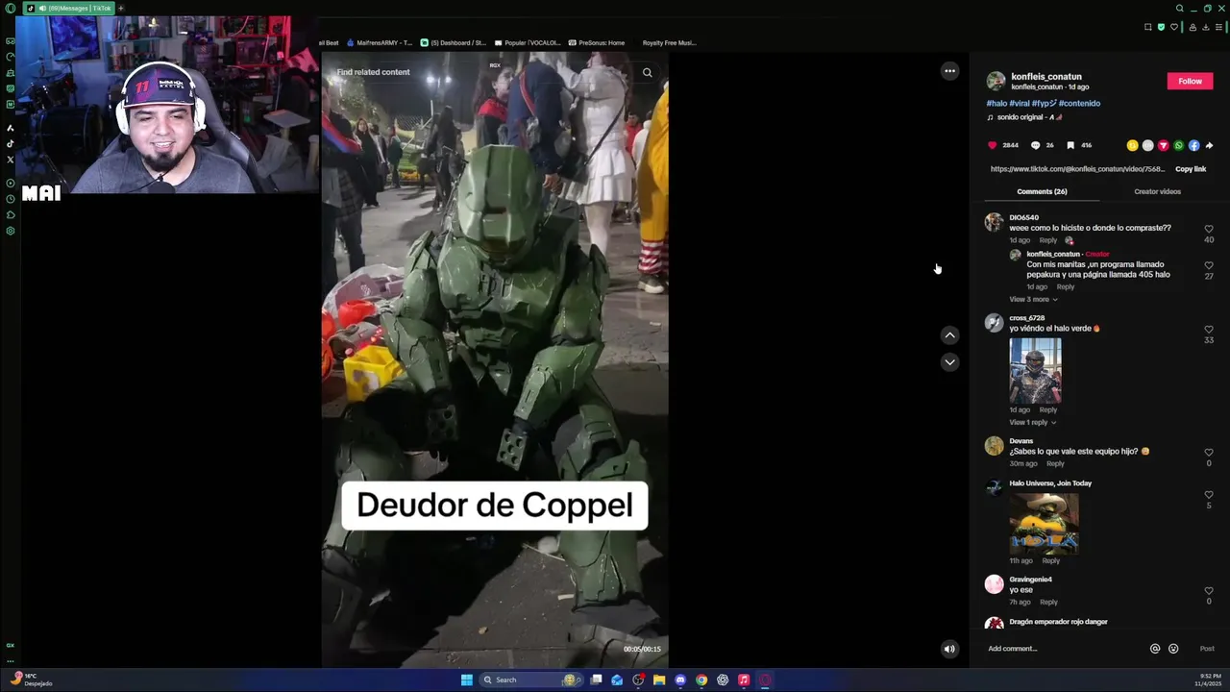Image resolution: width=1230 pixels, height=692 pixels.
Task: Click the yellow repost share icon
Action: point(1132,145)
